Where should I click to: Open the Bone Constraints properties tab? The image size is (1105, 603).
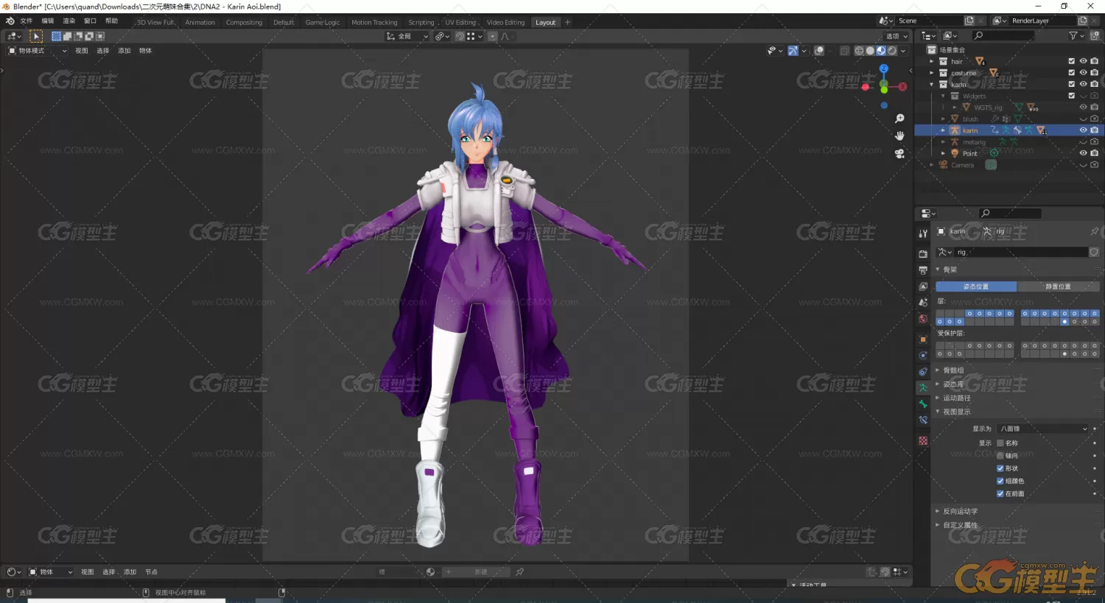tap(923, 420)
